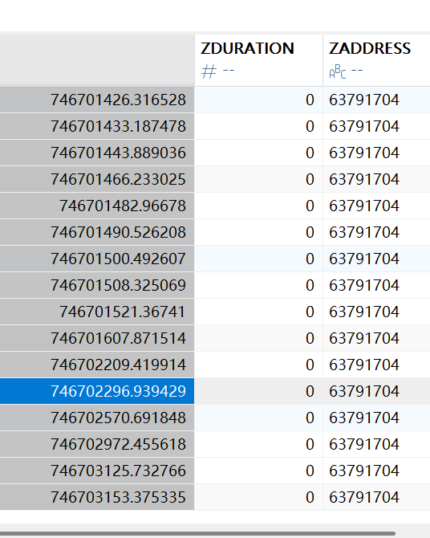Viewport: 430px width, 538px height.
Task: Select the ZADDRESS column header
Action: click(376, 60)
